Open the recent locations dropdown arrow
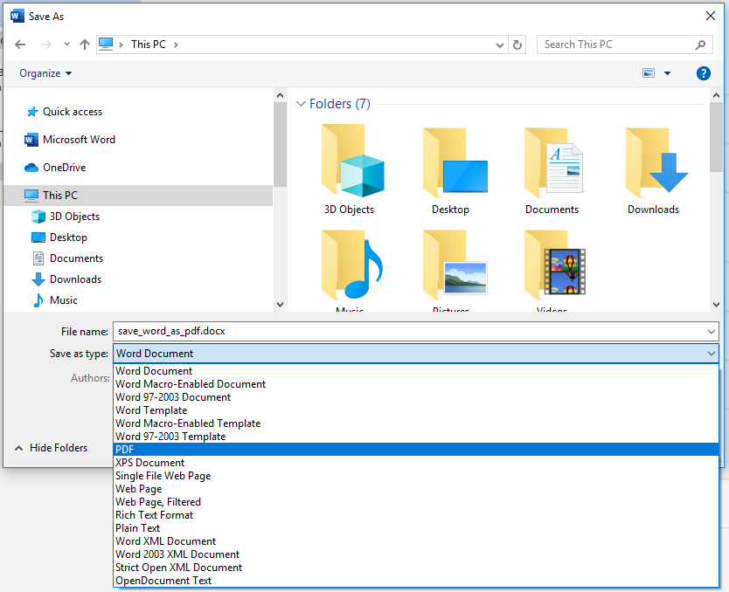 66,45
